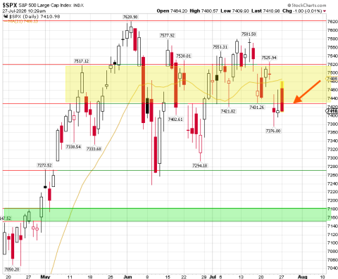Screen dimensions: 338x279
Task: Click the 7440 tick on the price axis
Action: click(x=332, y=98)
